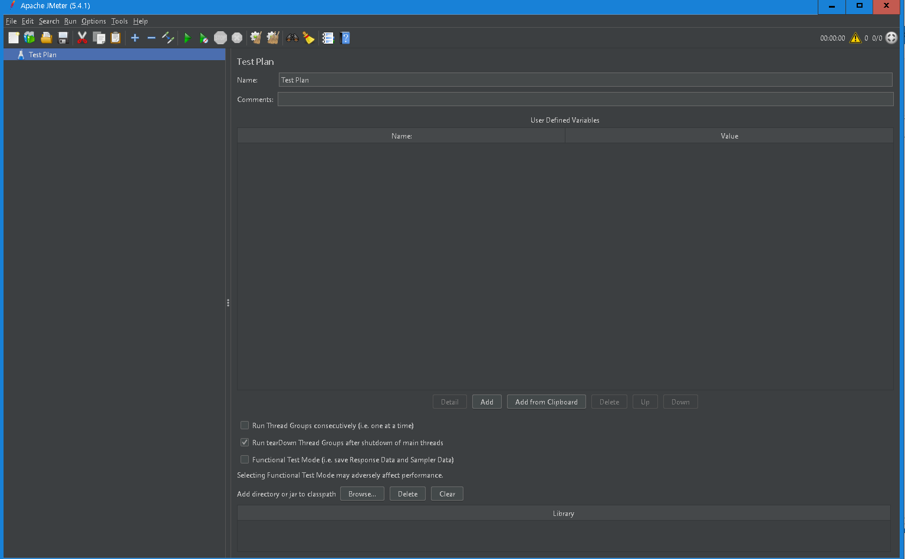This screenshot has width=905, height=559.
Task: Open the File menu
Action: coord(11,21)
